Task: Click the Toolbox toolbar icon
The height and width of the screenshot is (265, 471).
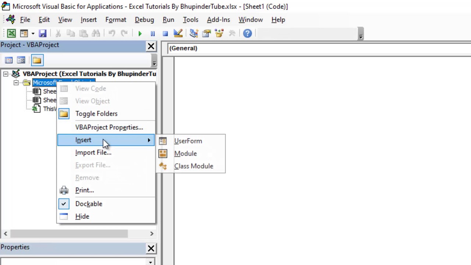Action: pyautogui.click(x=232, y=33)
